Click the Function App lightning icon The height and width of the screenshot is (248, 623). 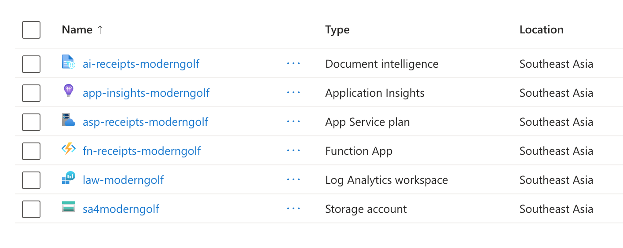coord(69,149)
